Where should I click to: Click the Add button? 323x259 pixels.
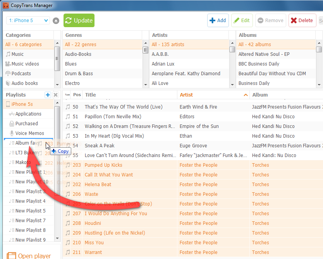pyautogui.click(x=218, y=21)
